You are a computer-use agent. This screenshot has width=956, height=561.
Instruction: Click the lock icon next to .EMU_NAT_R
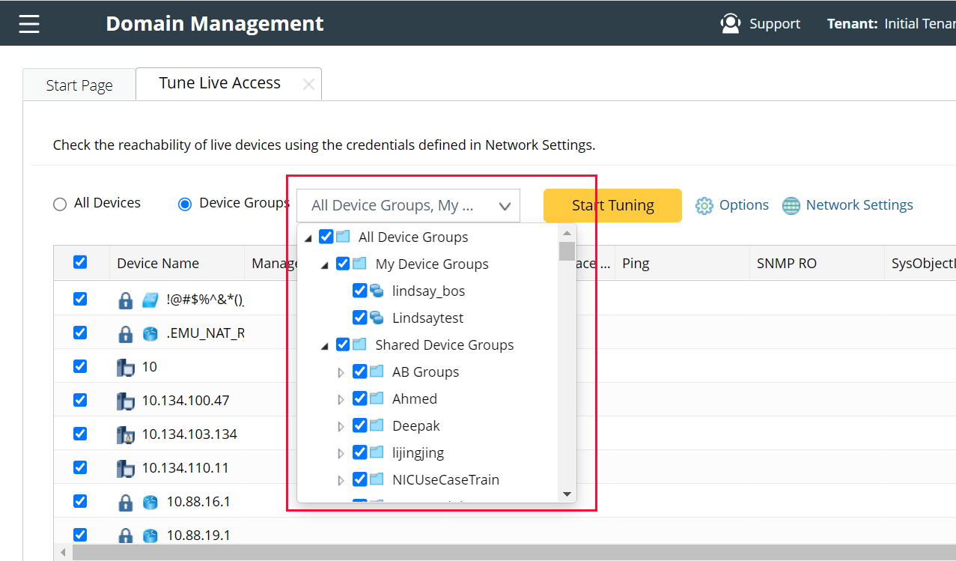(x=125, y=333)
